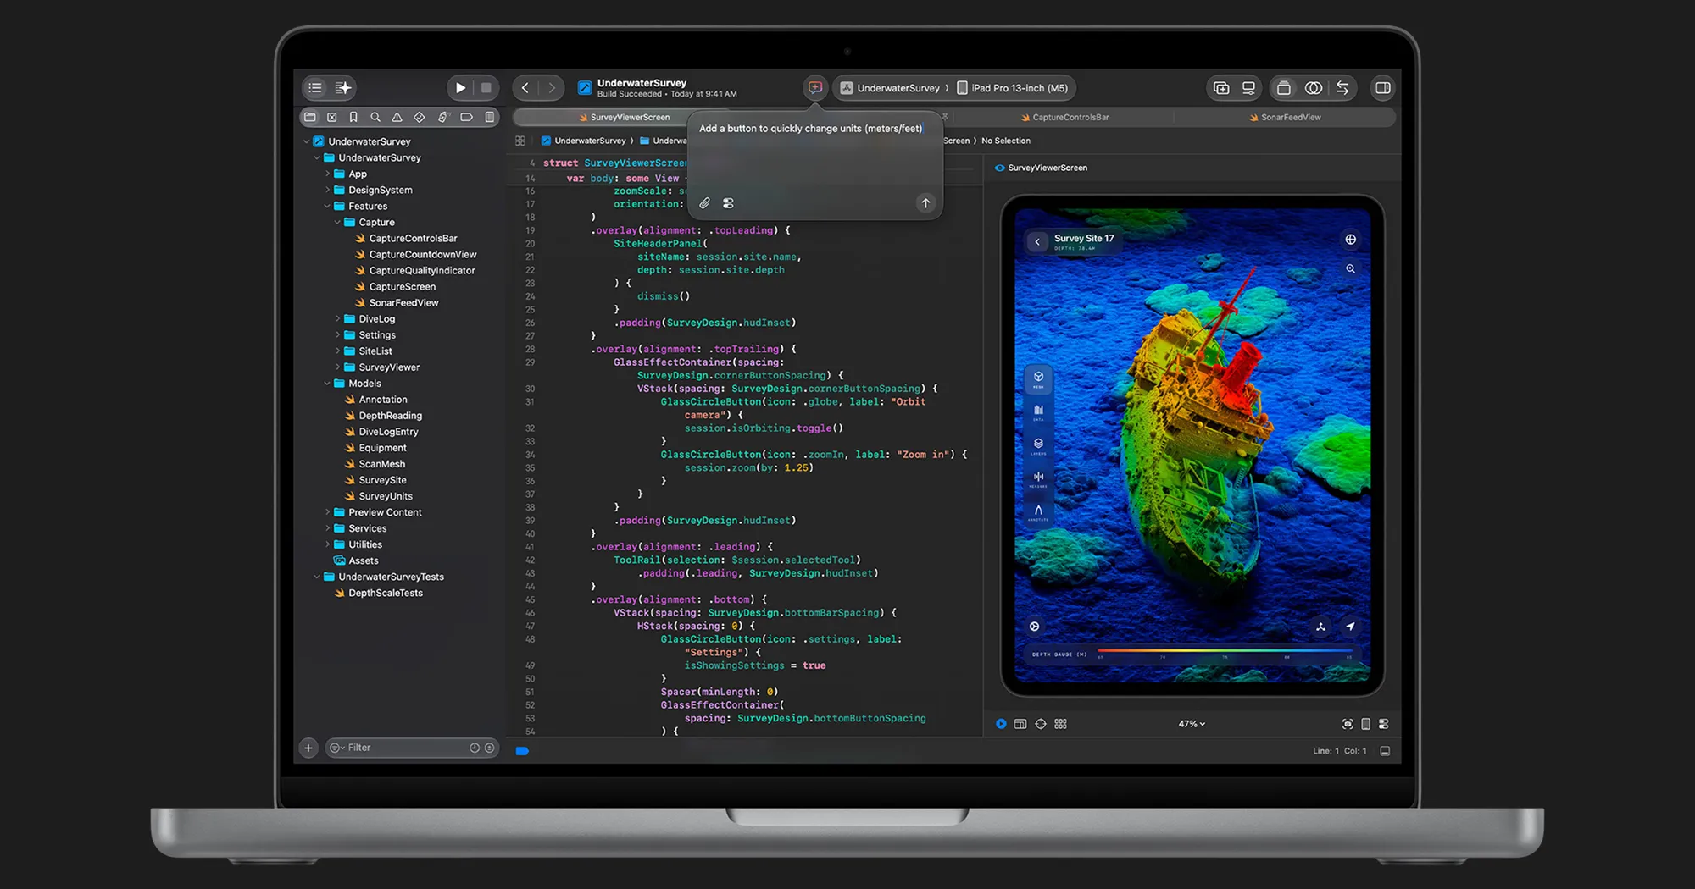
Task: Click the Run (play) button in the toolbar
Action: pyautogui.click(x=460, y=88)
